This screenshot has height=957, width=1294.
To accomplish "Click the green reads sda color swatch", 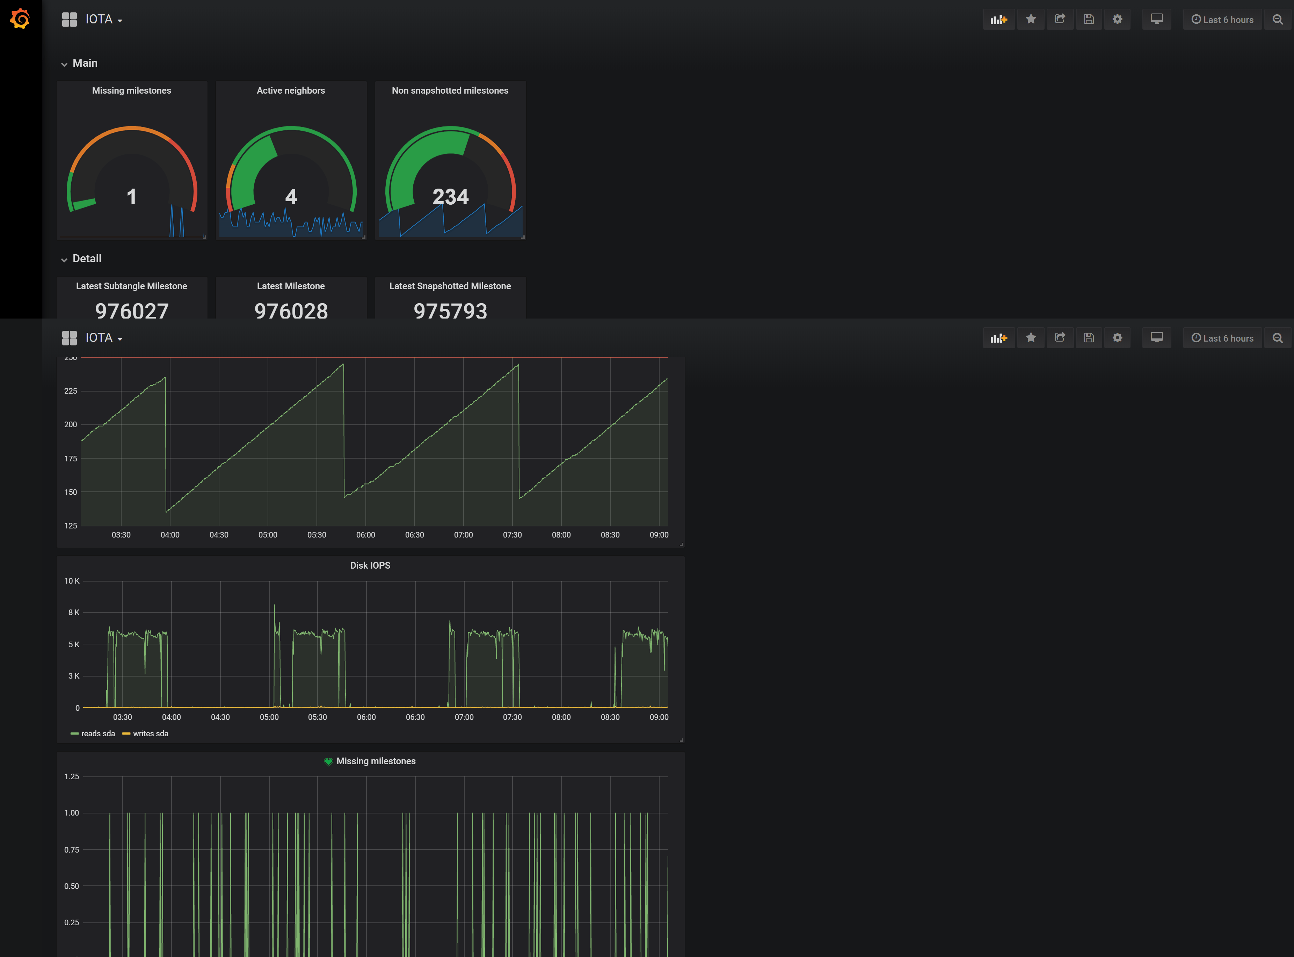I will coord(75,734).
